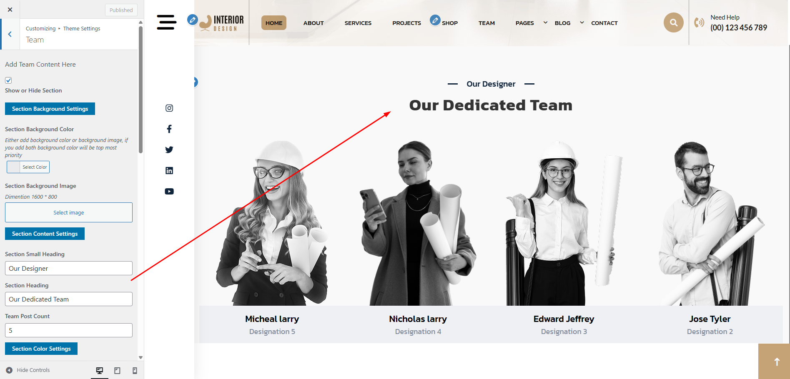The height and width of the screenshot is (379, 790).
Task: Open the YouTube social icon
Action: click(169, 192)
